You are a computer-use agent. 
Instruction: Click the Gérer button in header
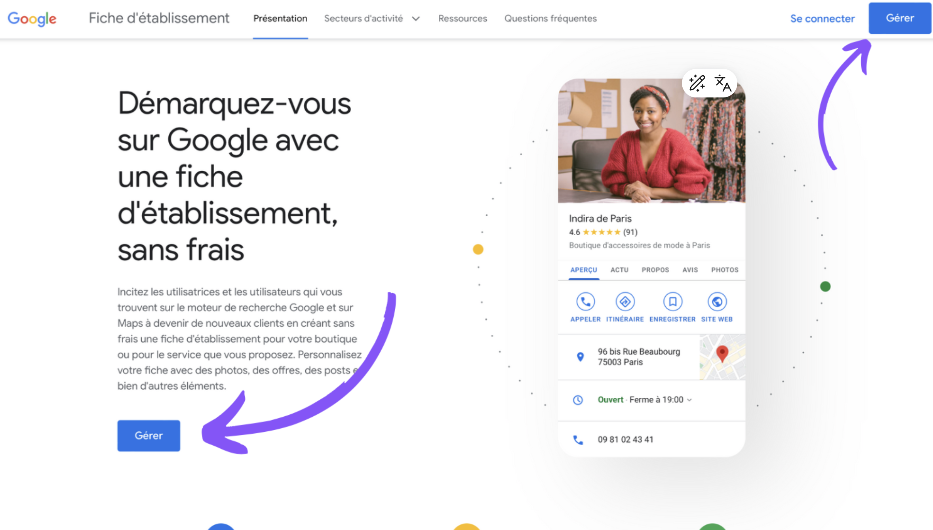tap(900, 18)
